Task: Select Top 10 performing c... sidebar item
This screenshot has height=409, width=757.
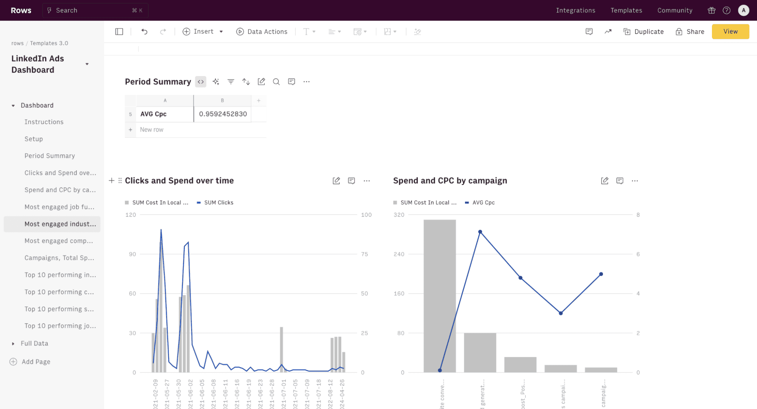Action: point(59,292)
